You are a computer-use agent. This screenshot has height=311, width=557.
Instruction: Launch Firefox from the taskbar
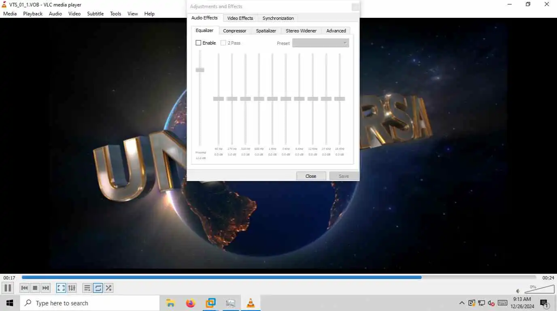coord(191,303)
